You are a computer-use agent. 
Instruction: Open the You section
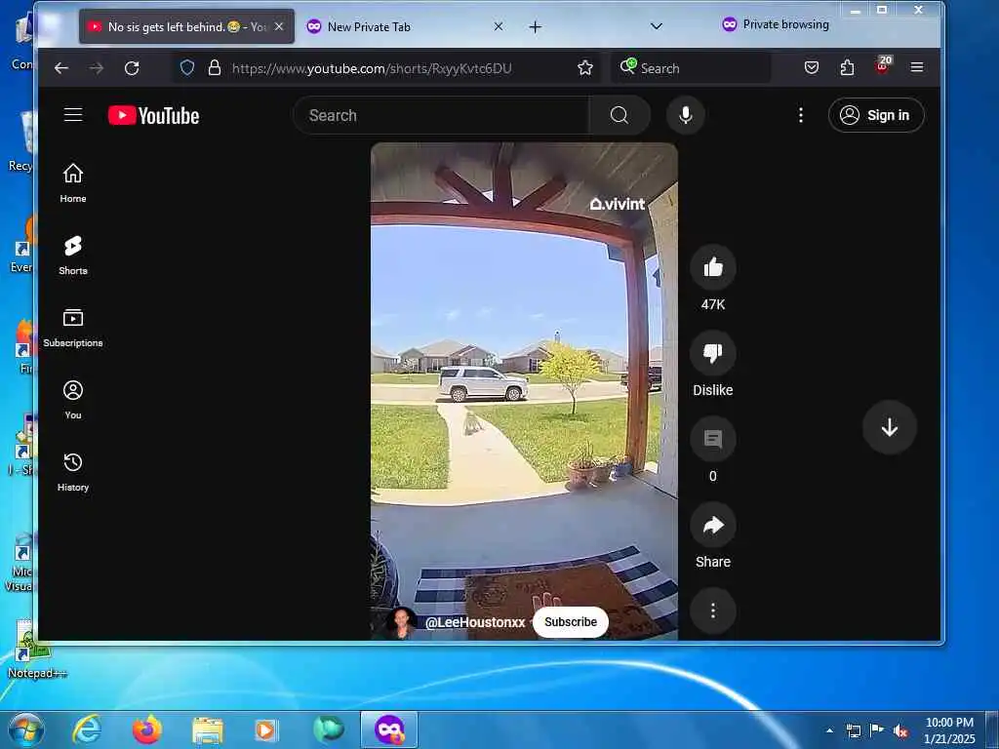point(73,399)
